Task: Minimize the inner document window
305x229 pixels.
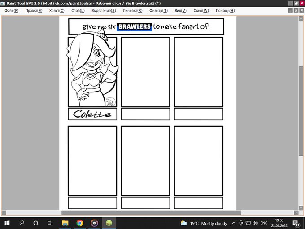Action: (290, 10)
